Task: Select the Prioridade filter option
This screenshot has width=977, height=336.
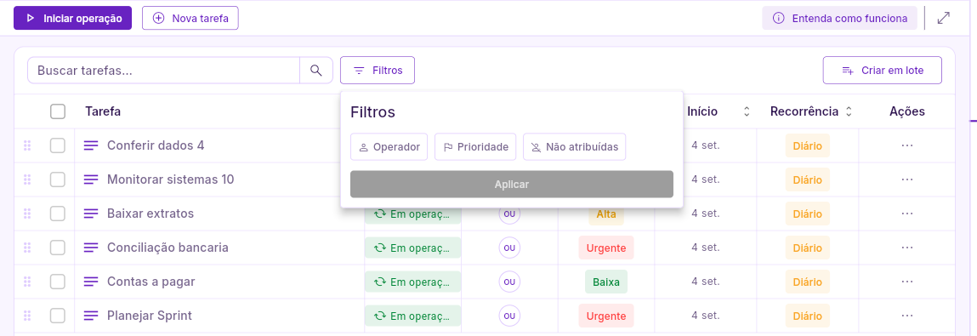Action: point(475,147)
